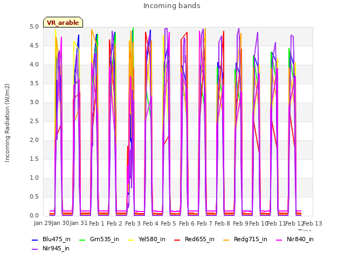Click the orange Redg715_in legend swatch
The image size is (345, 259).
tap(226, 240)
